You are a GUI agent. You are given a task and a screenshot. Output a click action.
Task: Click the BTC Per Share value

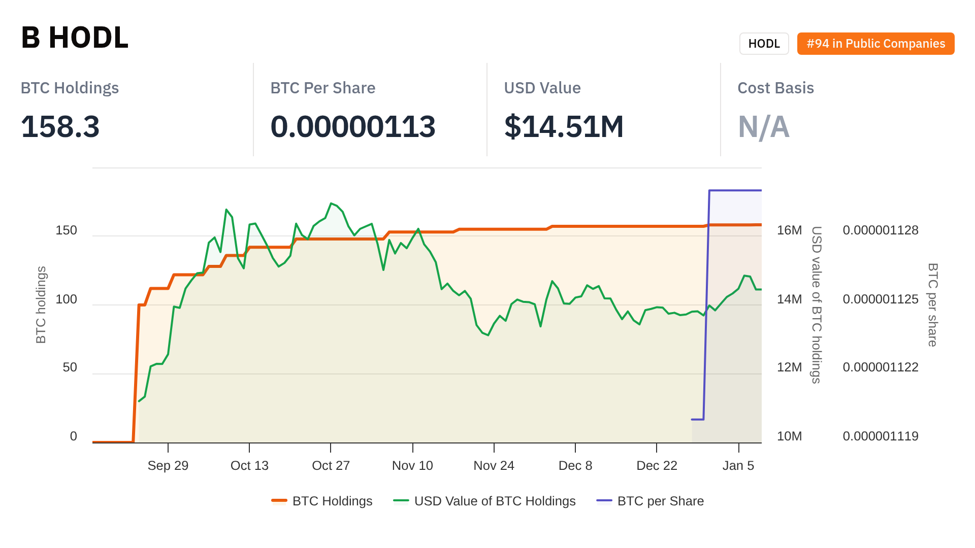pos(352,126)
